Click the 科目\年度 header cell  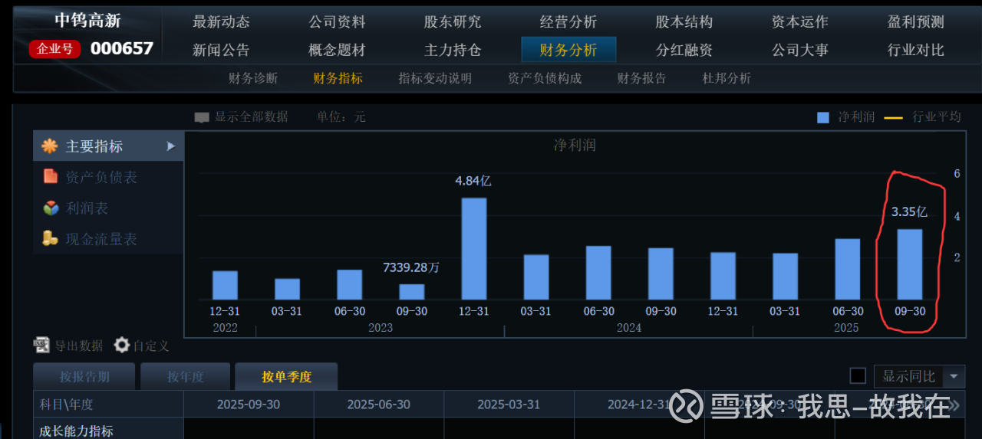click(108, 404)
